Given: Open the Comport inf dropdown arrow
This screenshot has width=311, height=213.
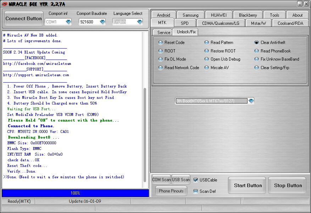Looking at the screenshot, I should click(68, 22).
